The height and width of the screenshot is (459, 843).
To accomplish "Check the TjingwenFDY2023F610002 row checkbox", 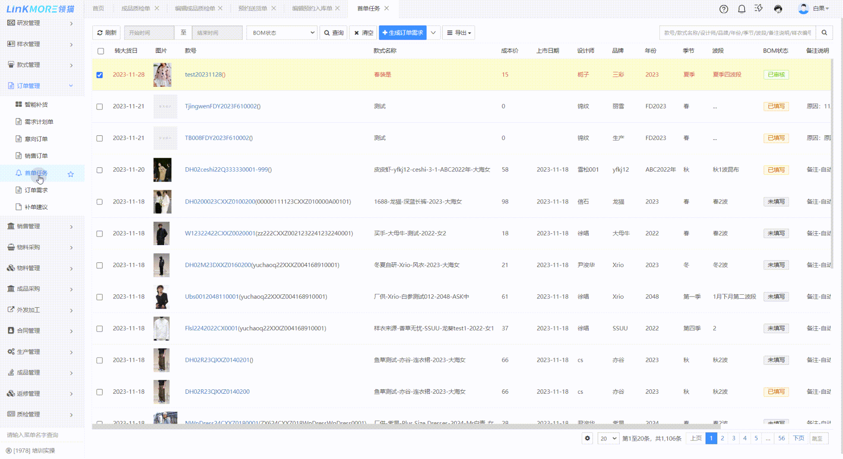I will [x=100, y=107].
